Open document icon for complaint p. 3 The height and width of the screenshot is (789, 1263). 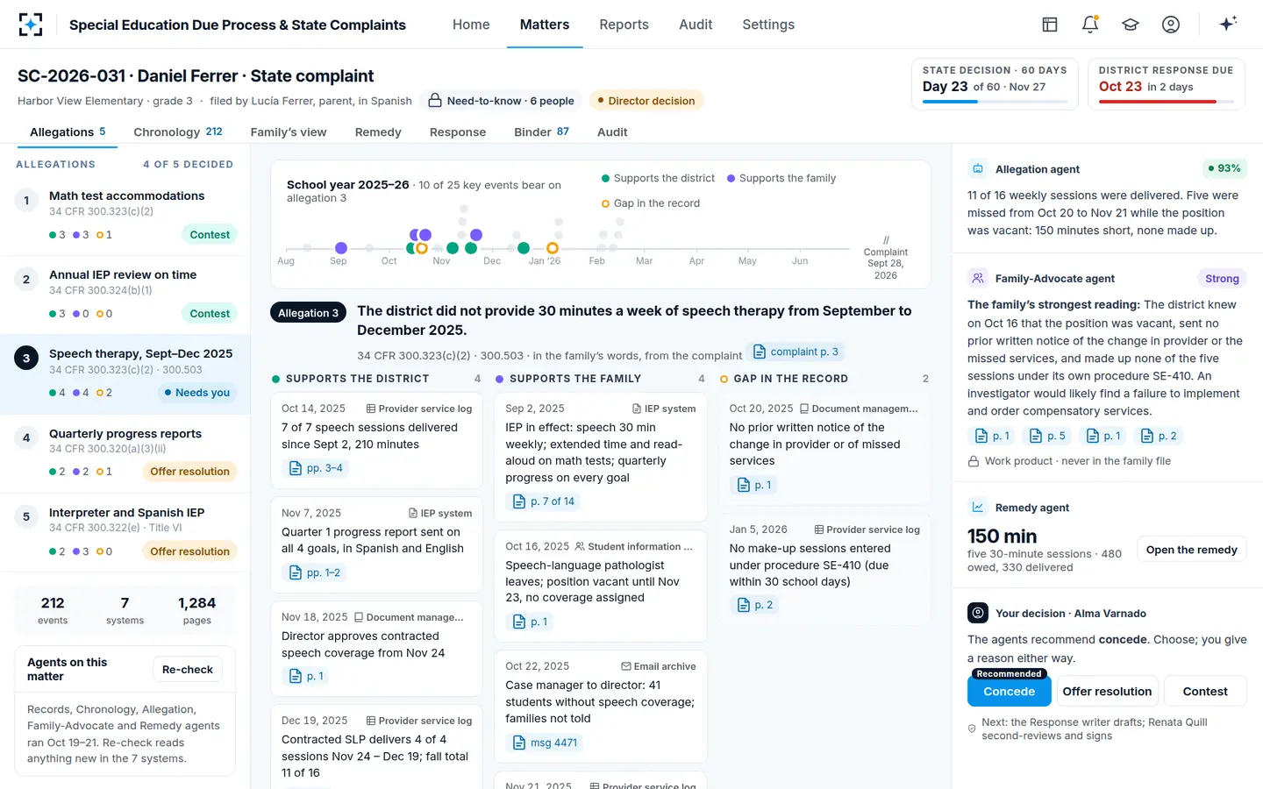coord(760,352)
